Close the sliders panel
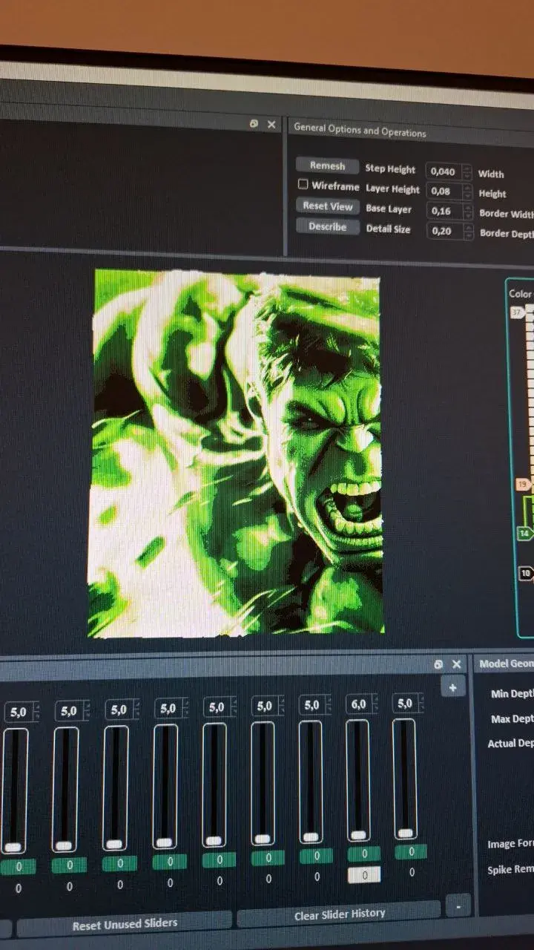 [x=456, y=664]
